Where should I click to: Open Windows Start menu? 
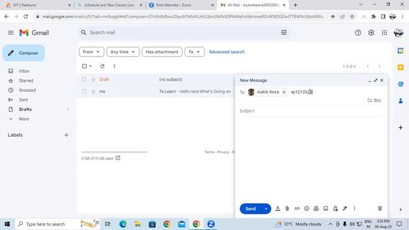(x=7, y=224)
